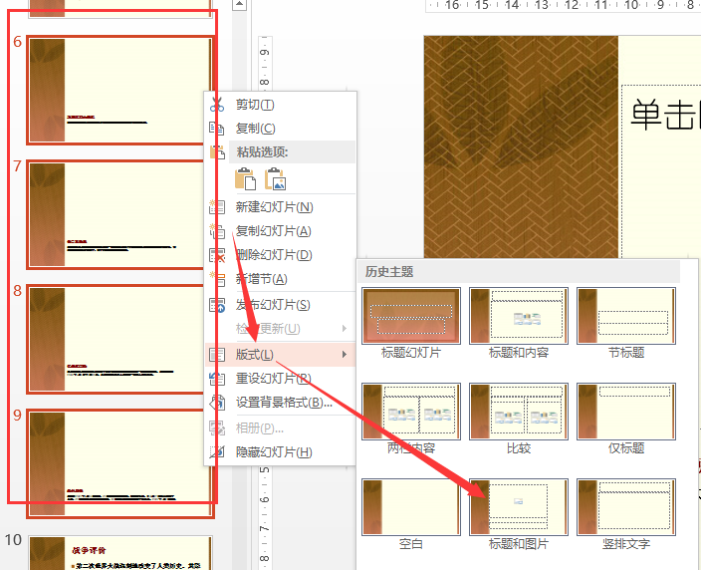701x570 pixels.
Task: Select slide 8 thumbnail
Action: [117, 339]
